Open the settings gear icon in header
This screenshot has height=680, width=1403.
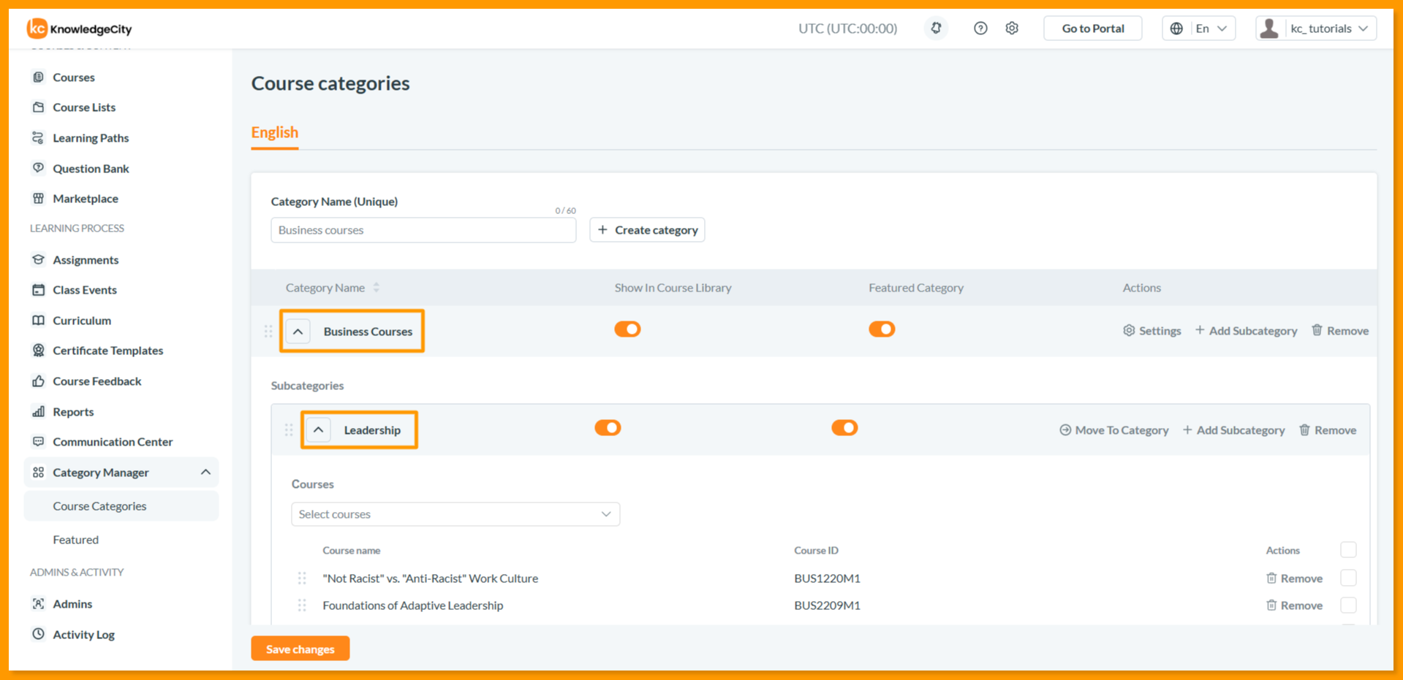[1012, 28]
